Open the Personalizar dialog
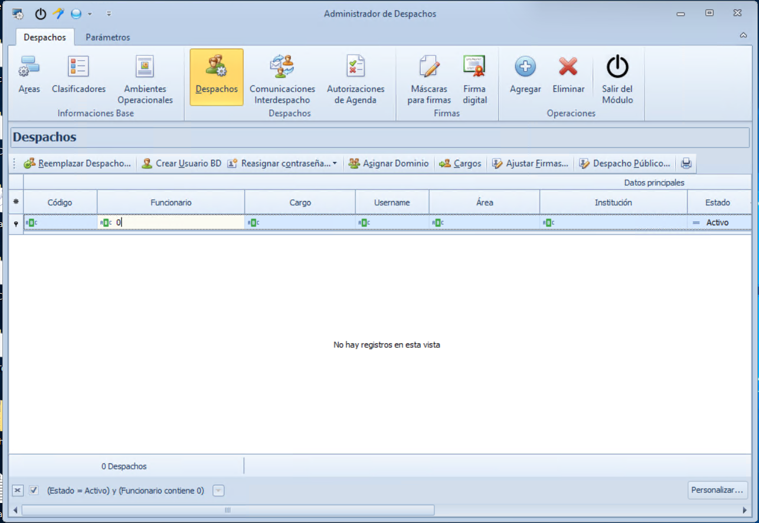Image resolution: width=759 pixels, height=523 pixels. [717, 490]
